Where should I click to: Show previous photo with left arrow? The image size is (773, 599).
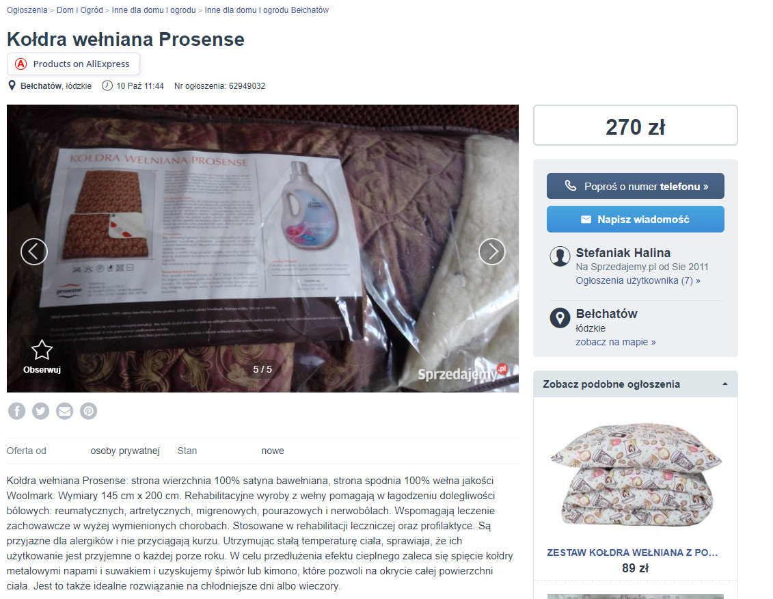pos(34,252)
